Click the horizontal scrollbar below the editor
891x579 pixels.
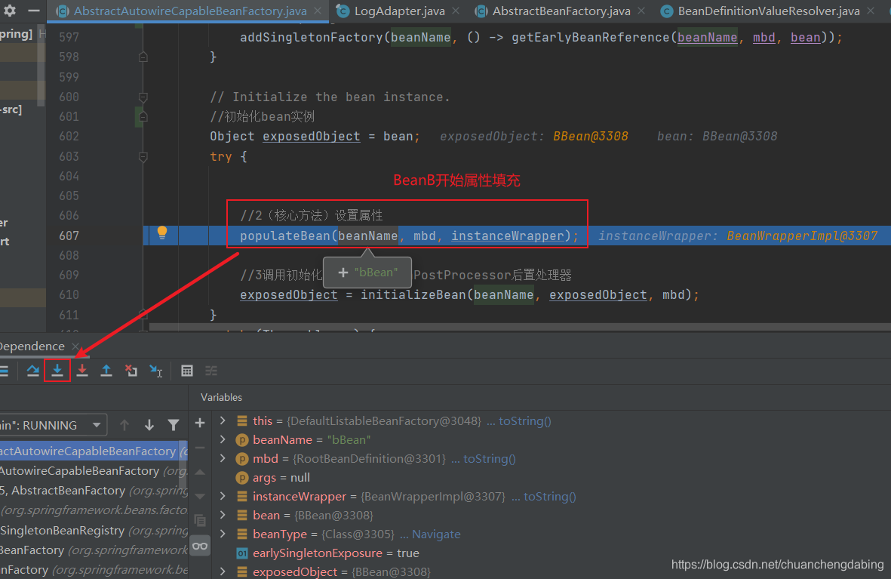(519, 327)
